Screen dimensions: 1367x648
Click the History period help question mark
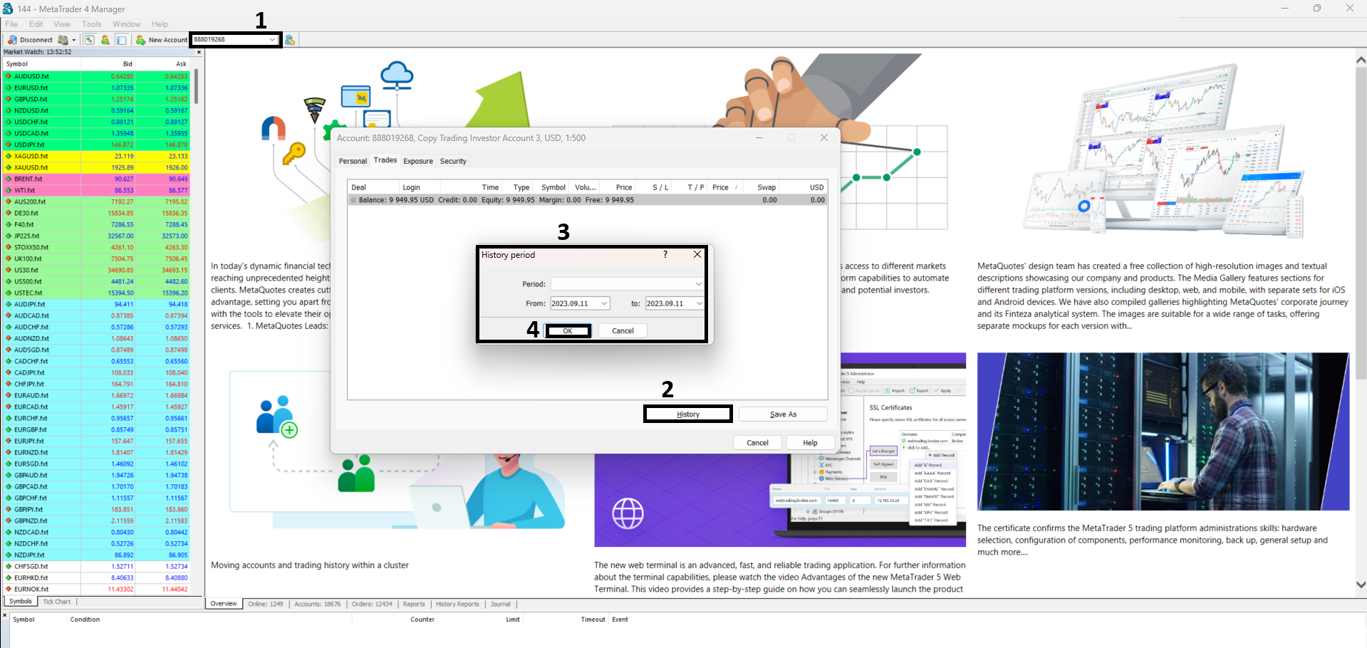(665, 254)
